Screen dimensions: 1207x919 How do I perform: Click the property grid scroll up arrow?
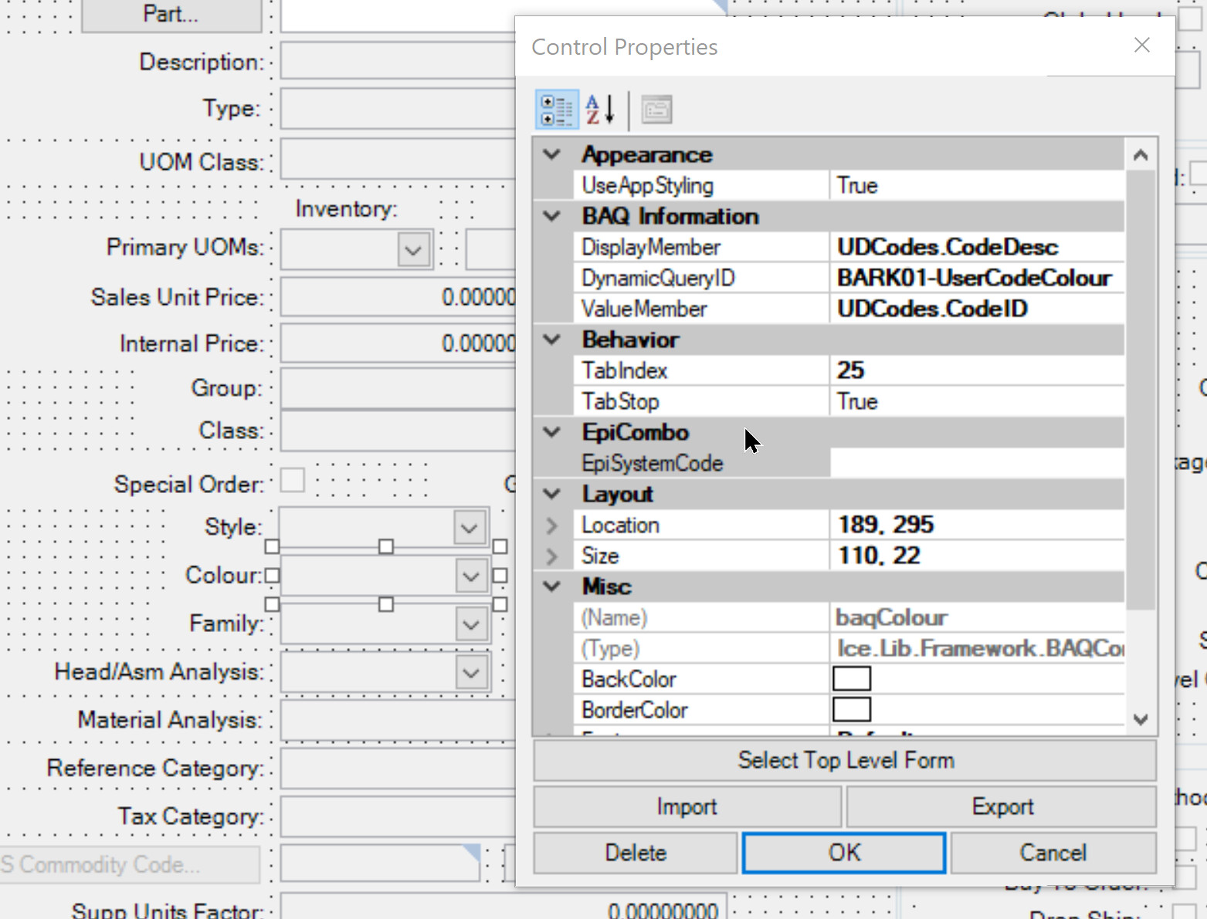coord(1141,155)
